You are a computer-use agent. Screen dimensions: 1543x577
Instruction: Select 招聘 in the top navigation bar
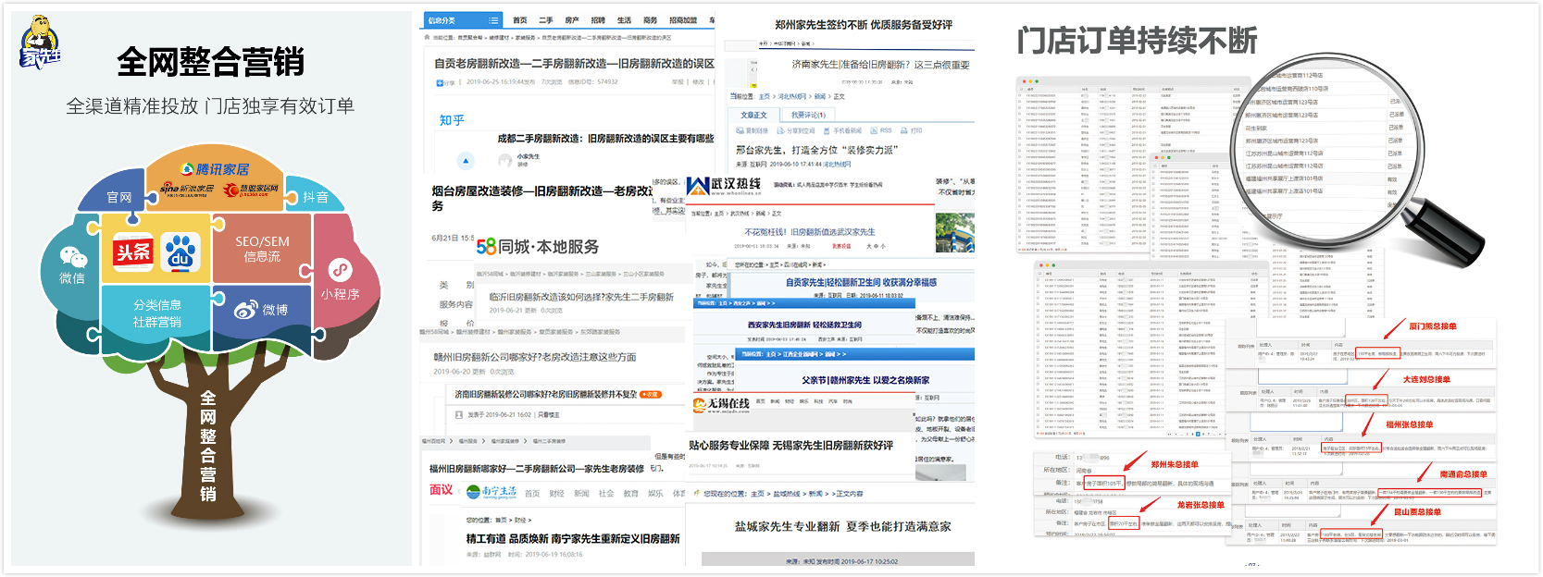coord(598,20)
